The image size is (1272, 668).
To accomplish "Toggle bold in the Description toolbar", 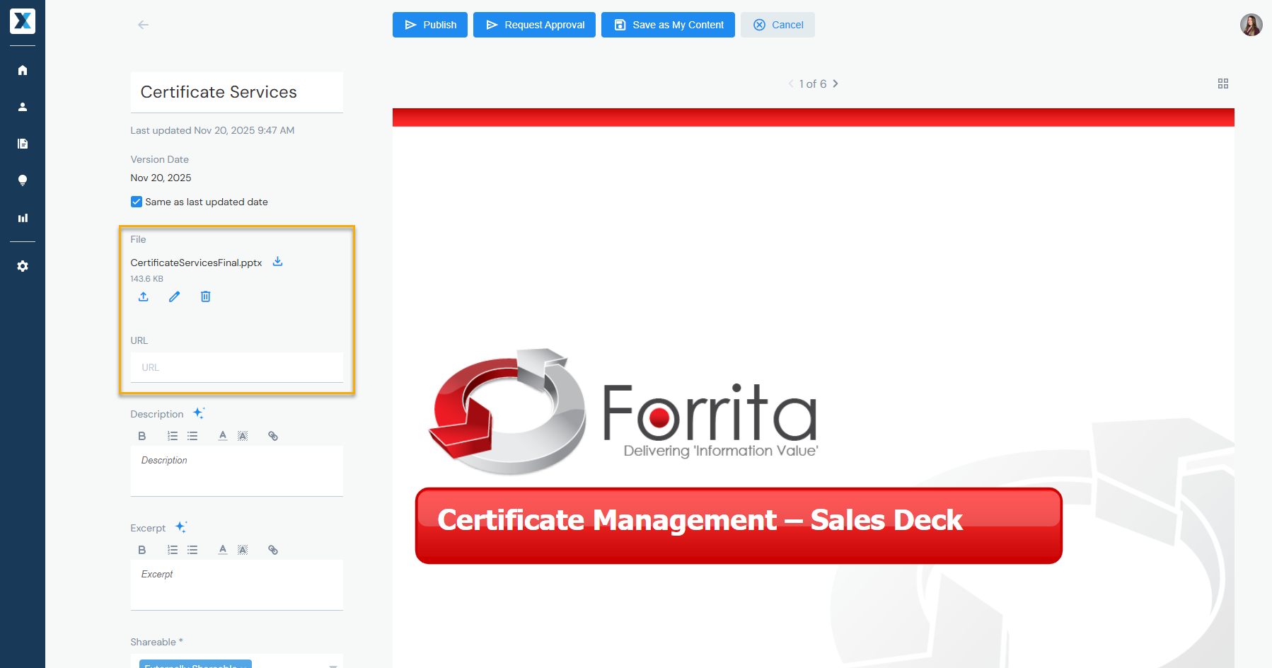I will [142, 436].
